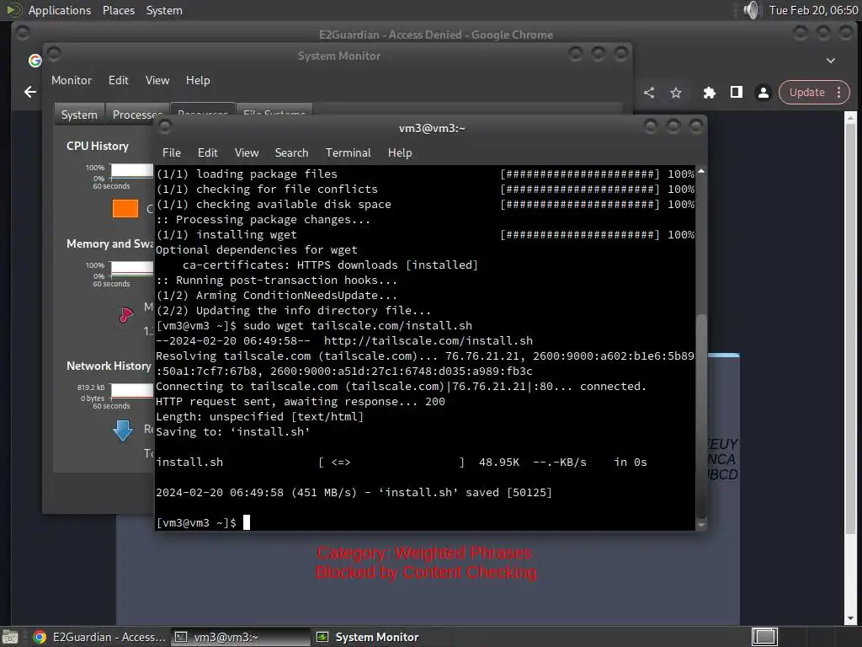The width and height of the screenshot is (862, 647).
Task: Click the blue receiving arrow icon
Action: pos(123,430)
